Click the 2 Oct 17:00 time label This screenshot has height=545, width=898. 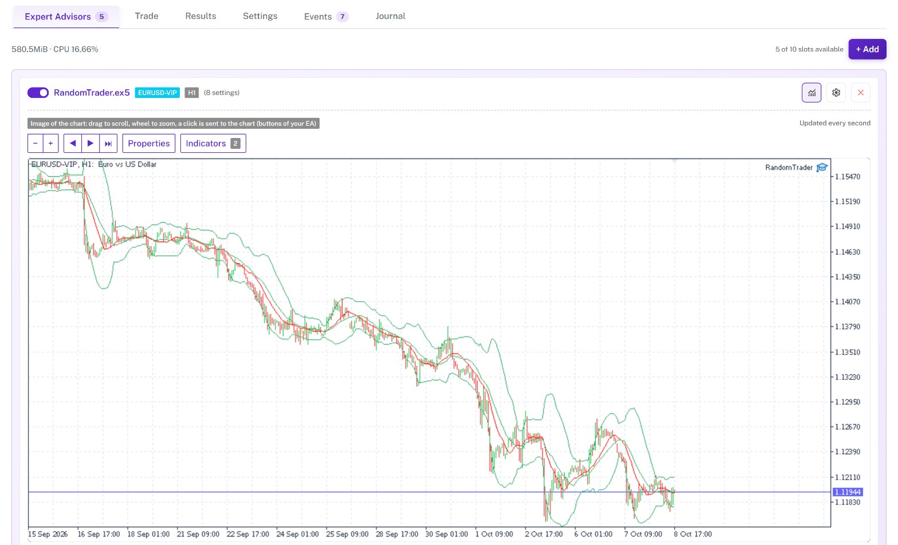click(x=543, y=534)
